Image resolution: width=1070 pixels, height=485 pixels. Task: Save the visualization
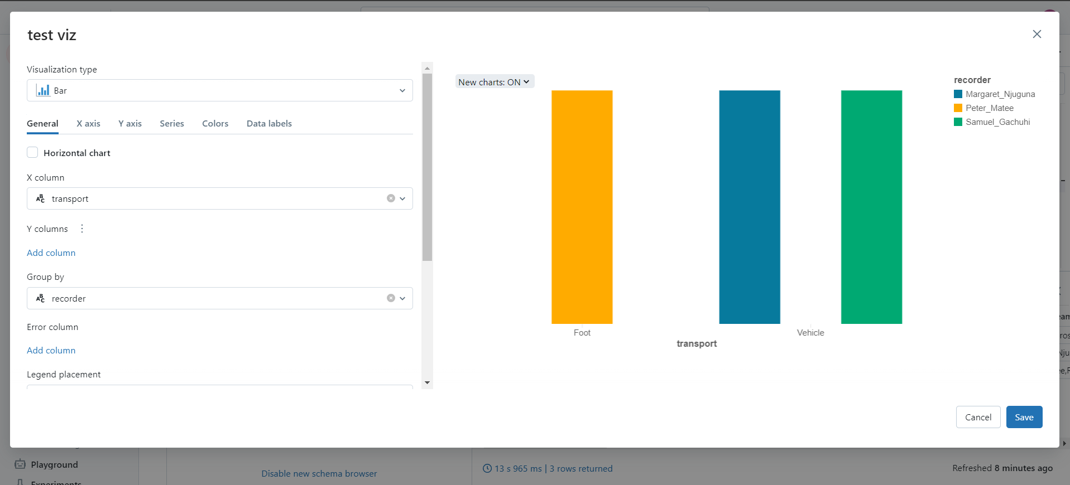[x=1024, y=417]
